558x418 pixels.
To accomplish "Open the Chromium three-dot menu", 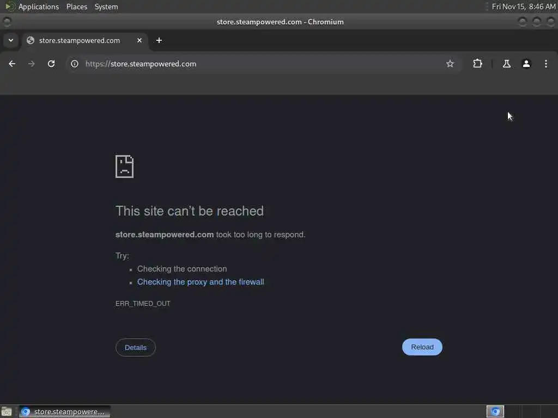I will click(545, 64).
